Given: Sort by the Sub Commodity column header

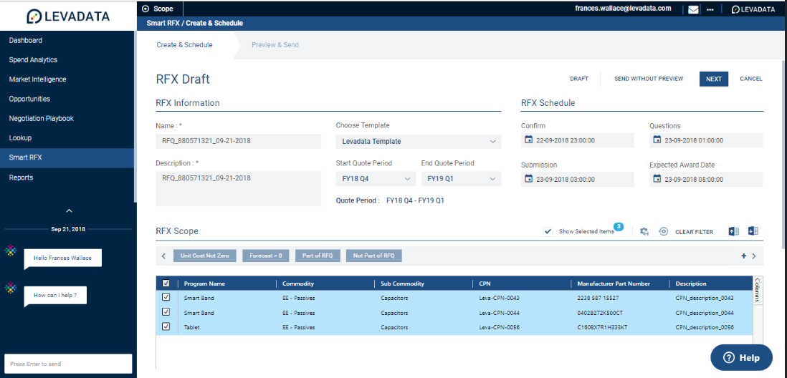Looking at the screenshot, I should [x=403, y=283].
